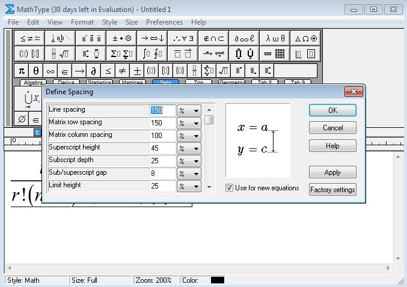
Task: Open boxes templates palette
Action: pyautogui.click(x=305, y=53)
